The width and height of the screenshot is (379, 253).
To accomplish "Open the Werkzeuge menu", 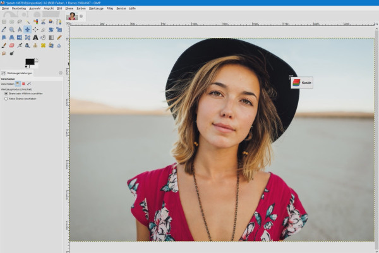I will point(96,8).
